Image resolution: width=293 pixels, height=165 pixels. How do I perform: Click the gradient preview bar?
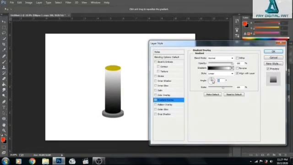click(x=219, y=68)
